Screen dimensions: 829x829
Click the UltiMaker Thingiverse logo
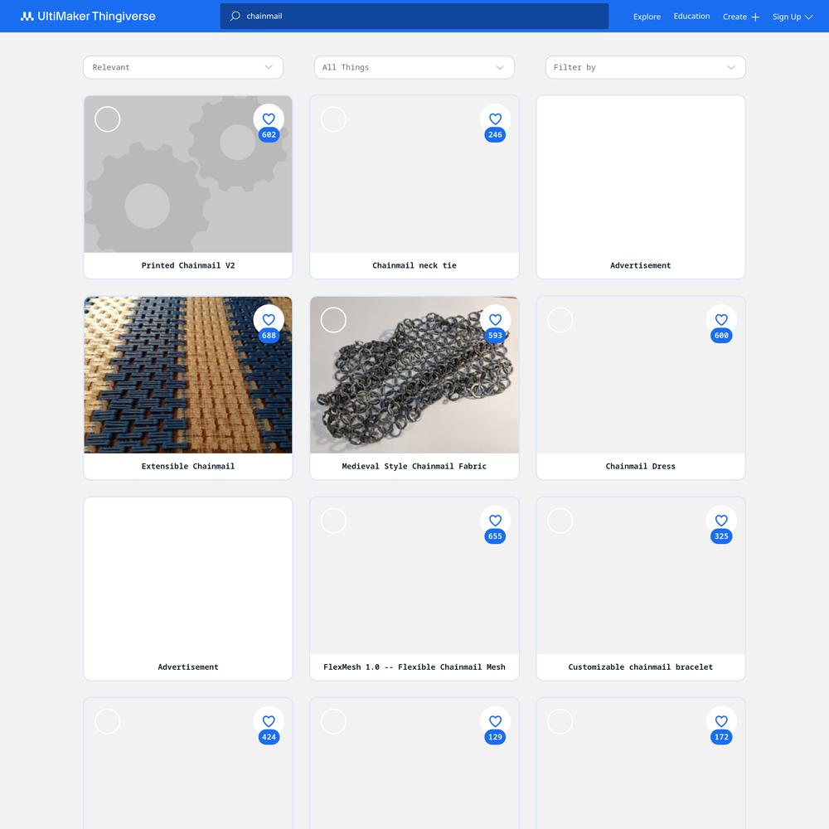tap(88, 17)
